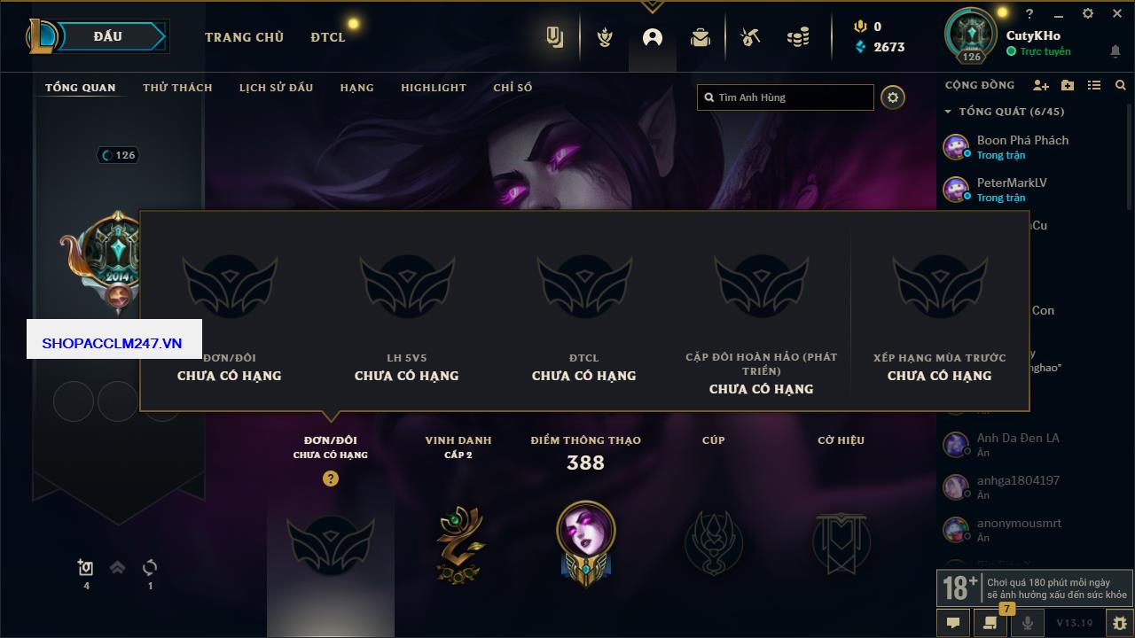Open the bug report icon

(x=1120, y=623)
